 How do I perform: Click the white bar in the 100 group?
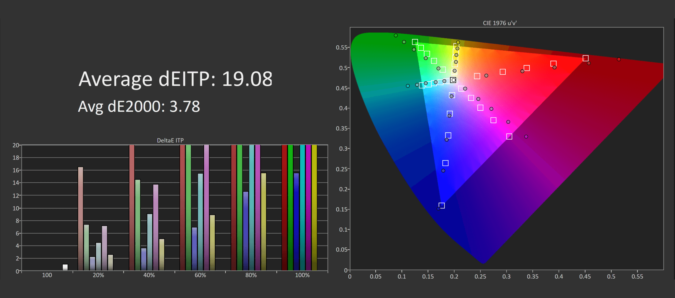point(65,267)
